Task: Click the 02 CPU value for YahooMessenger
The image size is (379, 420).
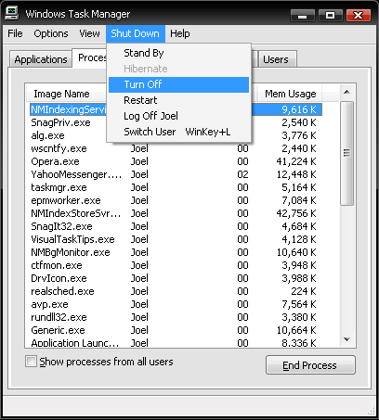Action: [x=242, y=174]
